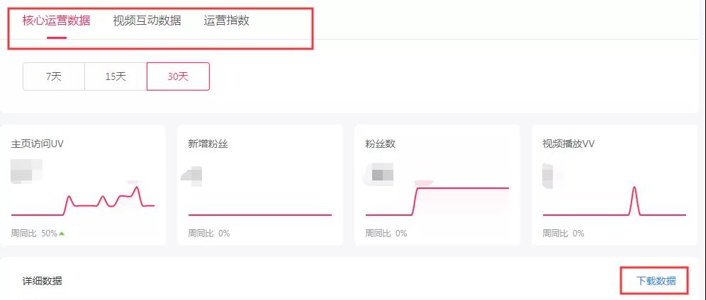Open the 核心运营数据 tab
706x300 pixels.
(56, 21)
